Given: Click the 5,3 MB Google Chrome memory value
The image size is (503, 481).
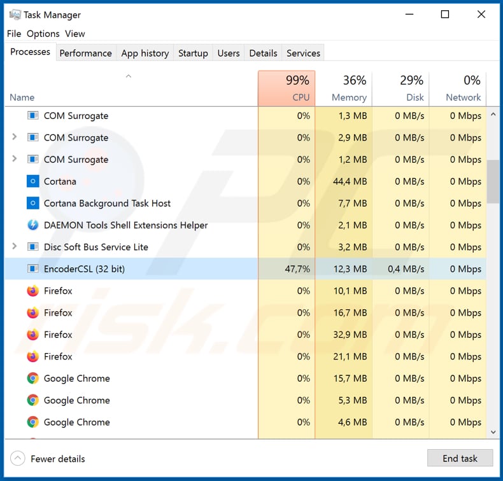Looking at the screenshot, I should point(353,400).
